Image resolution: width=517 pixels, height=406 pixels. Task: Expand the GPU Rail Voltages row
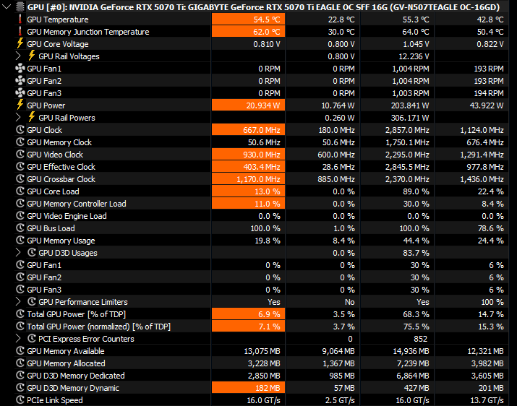click(20, 56)
